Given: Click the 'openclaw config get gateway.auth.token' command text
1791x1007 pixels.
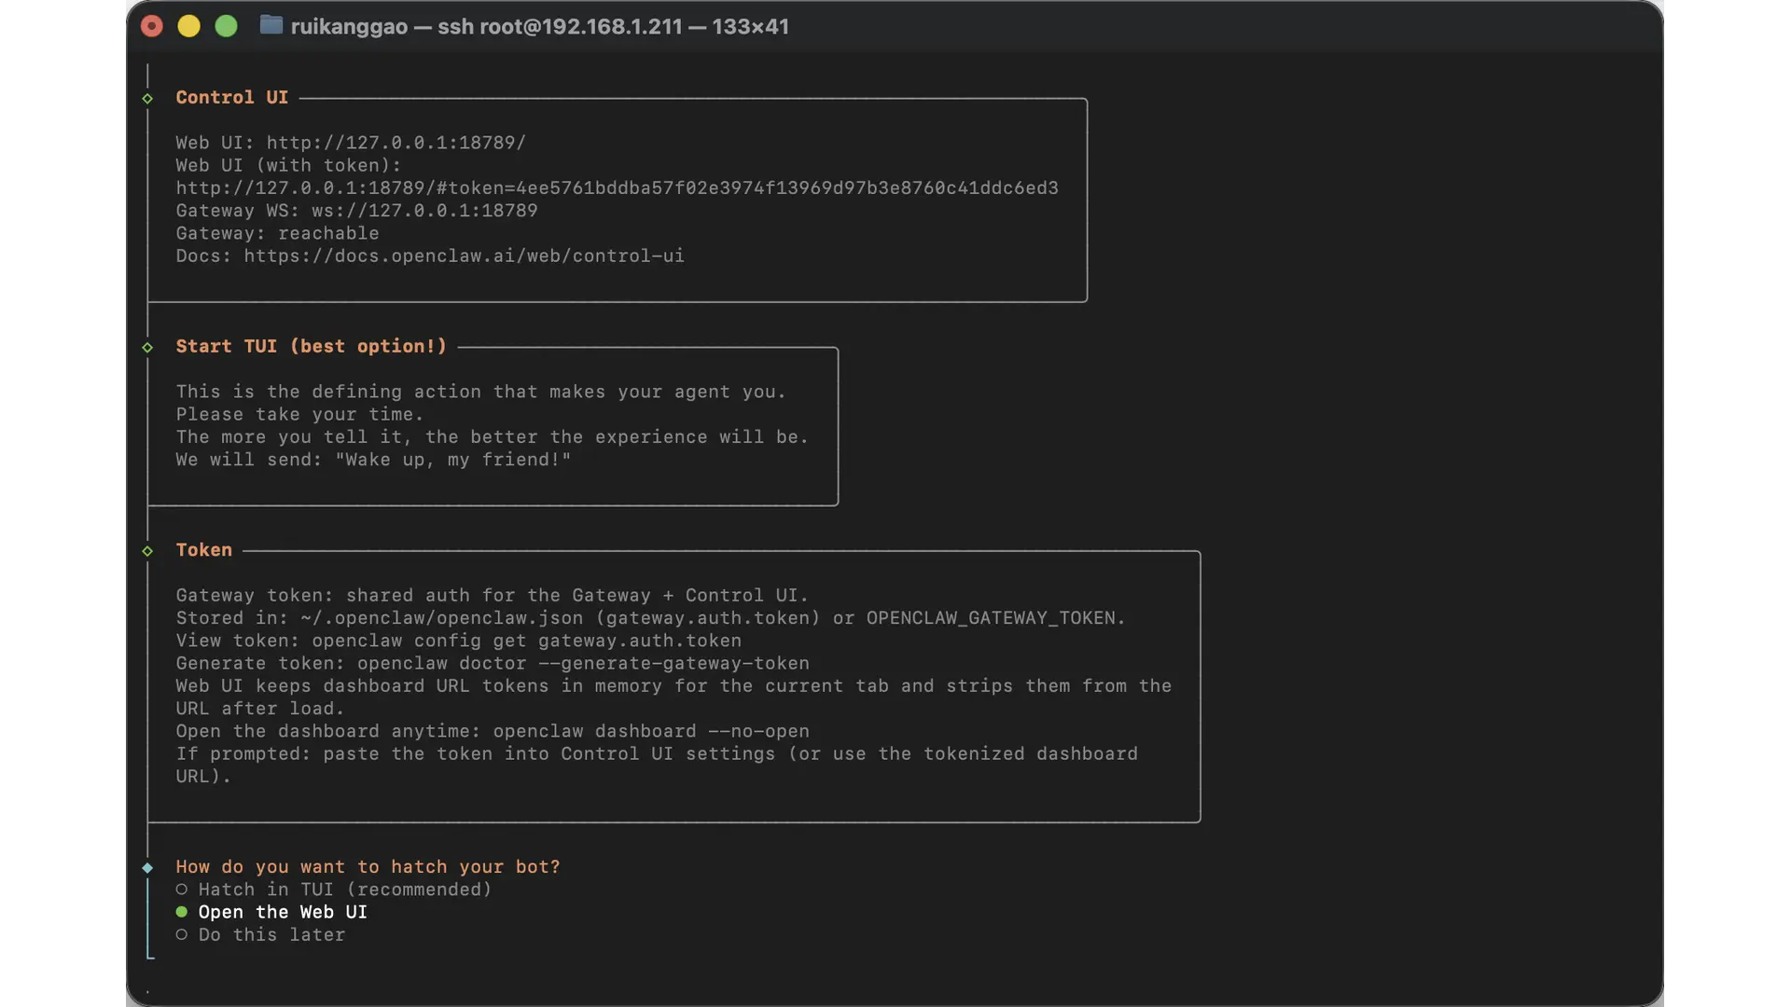Looking at the screenshot, I should (526, 641).
